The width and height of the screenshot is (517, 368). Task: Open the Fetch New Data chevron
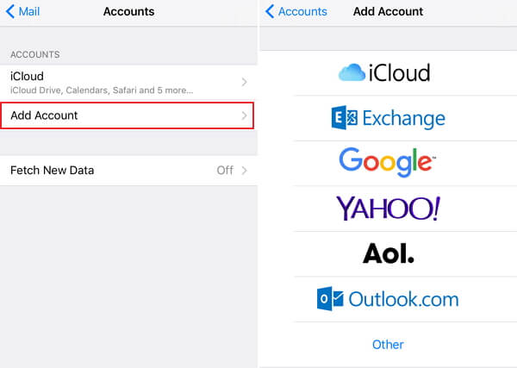[245, 171]
